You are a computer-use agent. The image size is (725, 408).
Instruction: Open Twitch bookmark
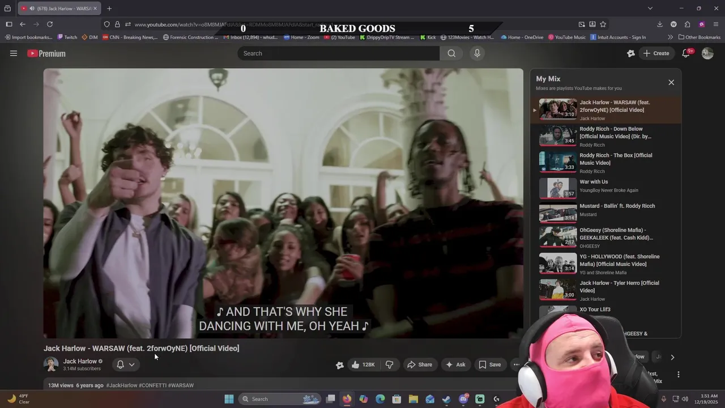67,37
